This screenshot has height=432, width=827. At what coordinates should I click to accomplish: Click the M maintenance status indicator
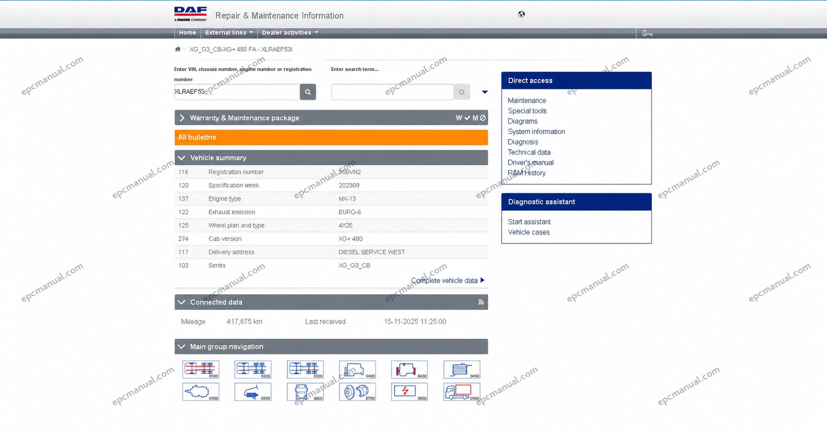(479, 118)
